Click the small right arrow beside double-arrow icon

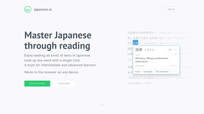tap(177, 66)
